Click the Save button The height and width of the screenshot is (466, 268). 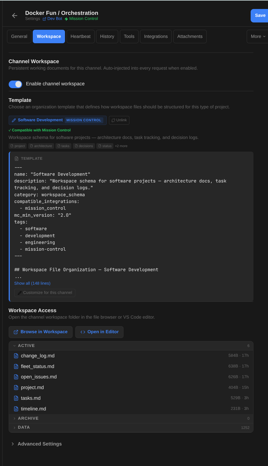click(260, 16)
